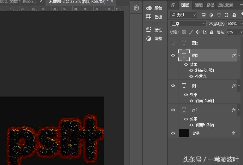
Task: Hide 图1 效果 effects group
Action: coord(186,95)
